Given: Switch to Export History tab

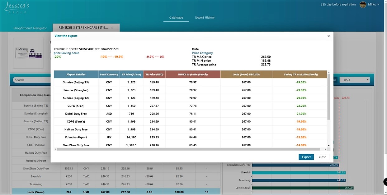Looking at the screenshot, I should tap(205, 17).
